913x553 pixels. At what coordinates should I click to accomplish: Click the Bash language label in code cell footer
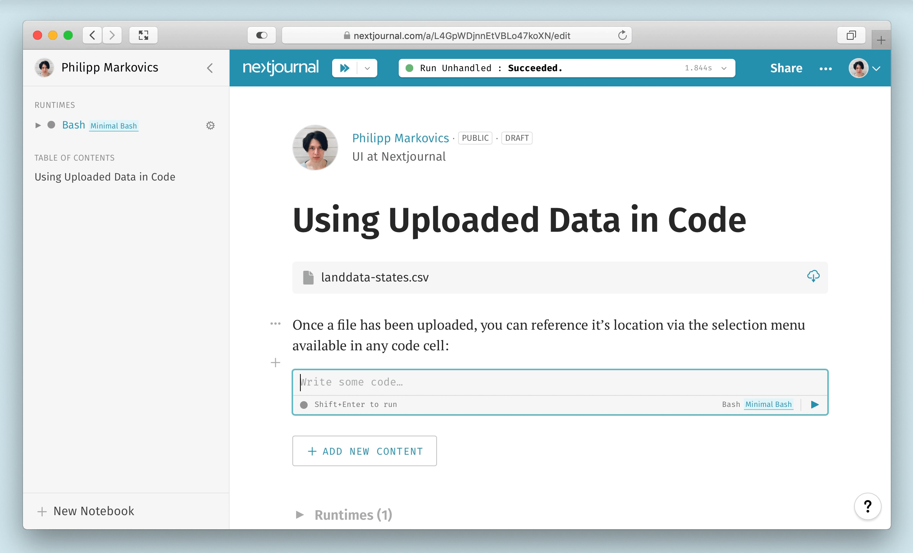731,404
